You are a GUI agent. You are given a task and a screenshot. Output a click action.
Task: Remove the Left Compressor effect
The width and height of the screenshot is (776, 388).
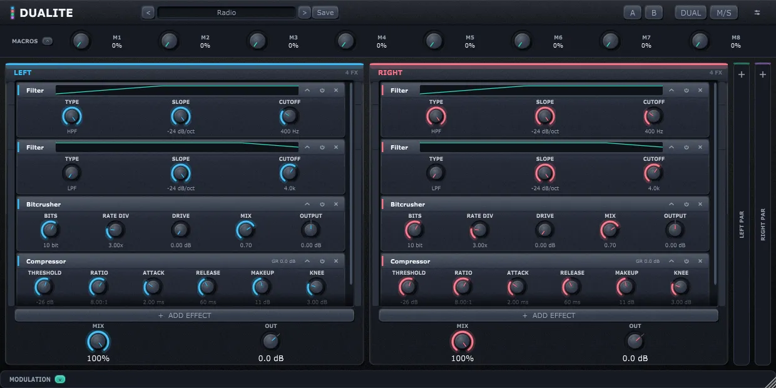click(x=336, y=261)
